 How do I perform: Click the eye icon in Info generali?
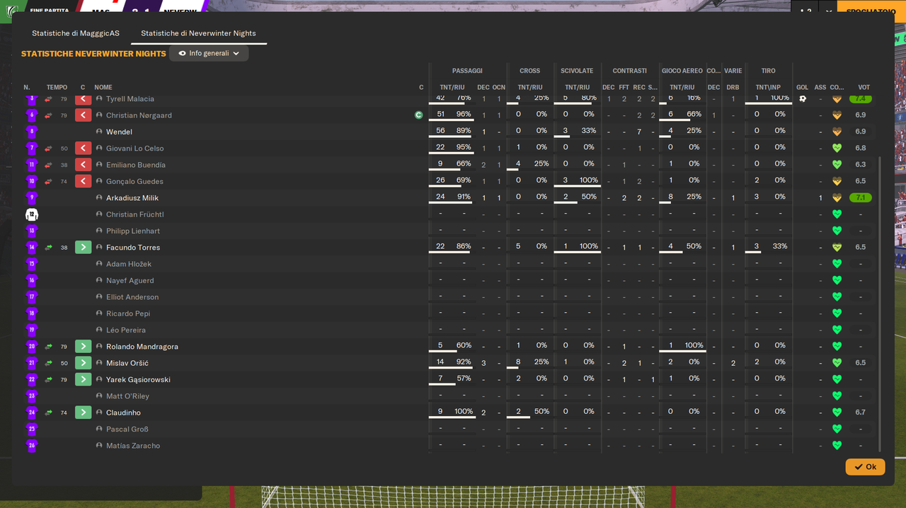pyautogui.click(x=183, y=53)
